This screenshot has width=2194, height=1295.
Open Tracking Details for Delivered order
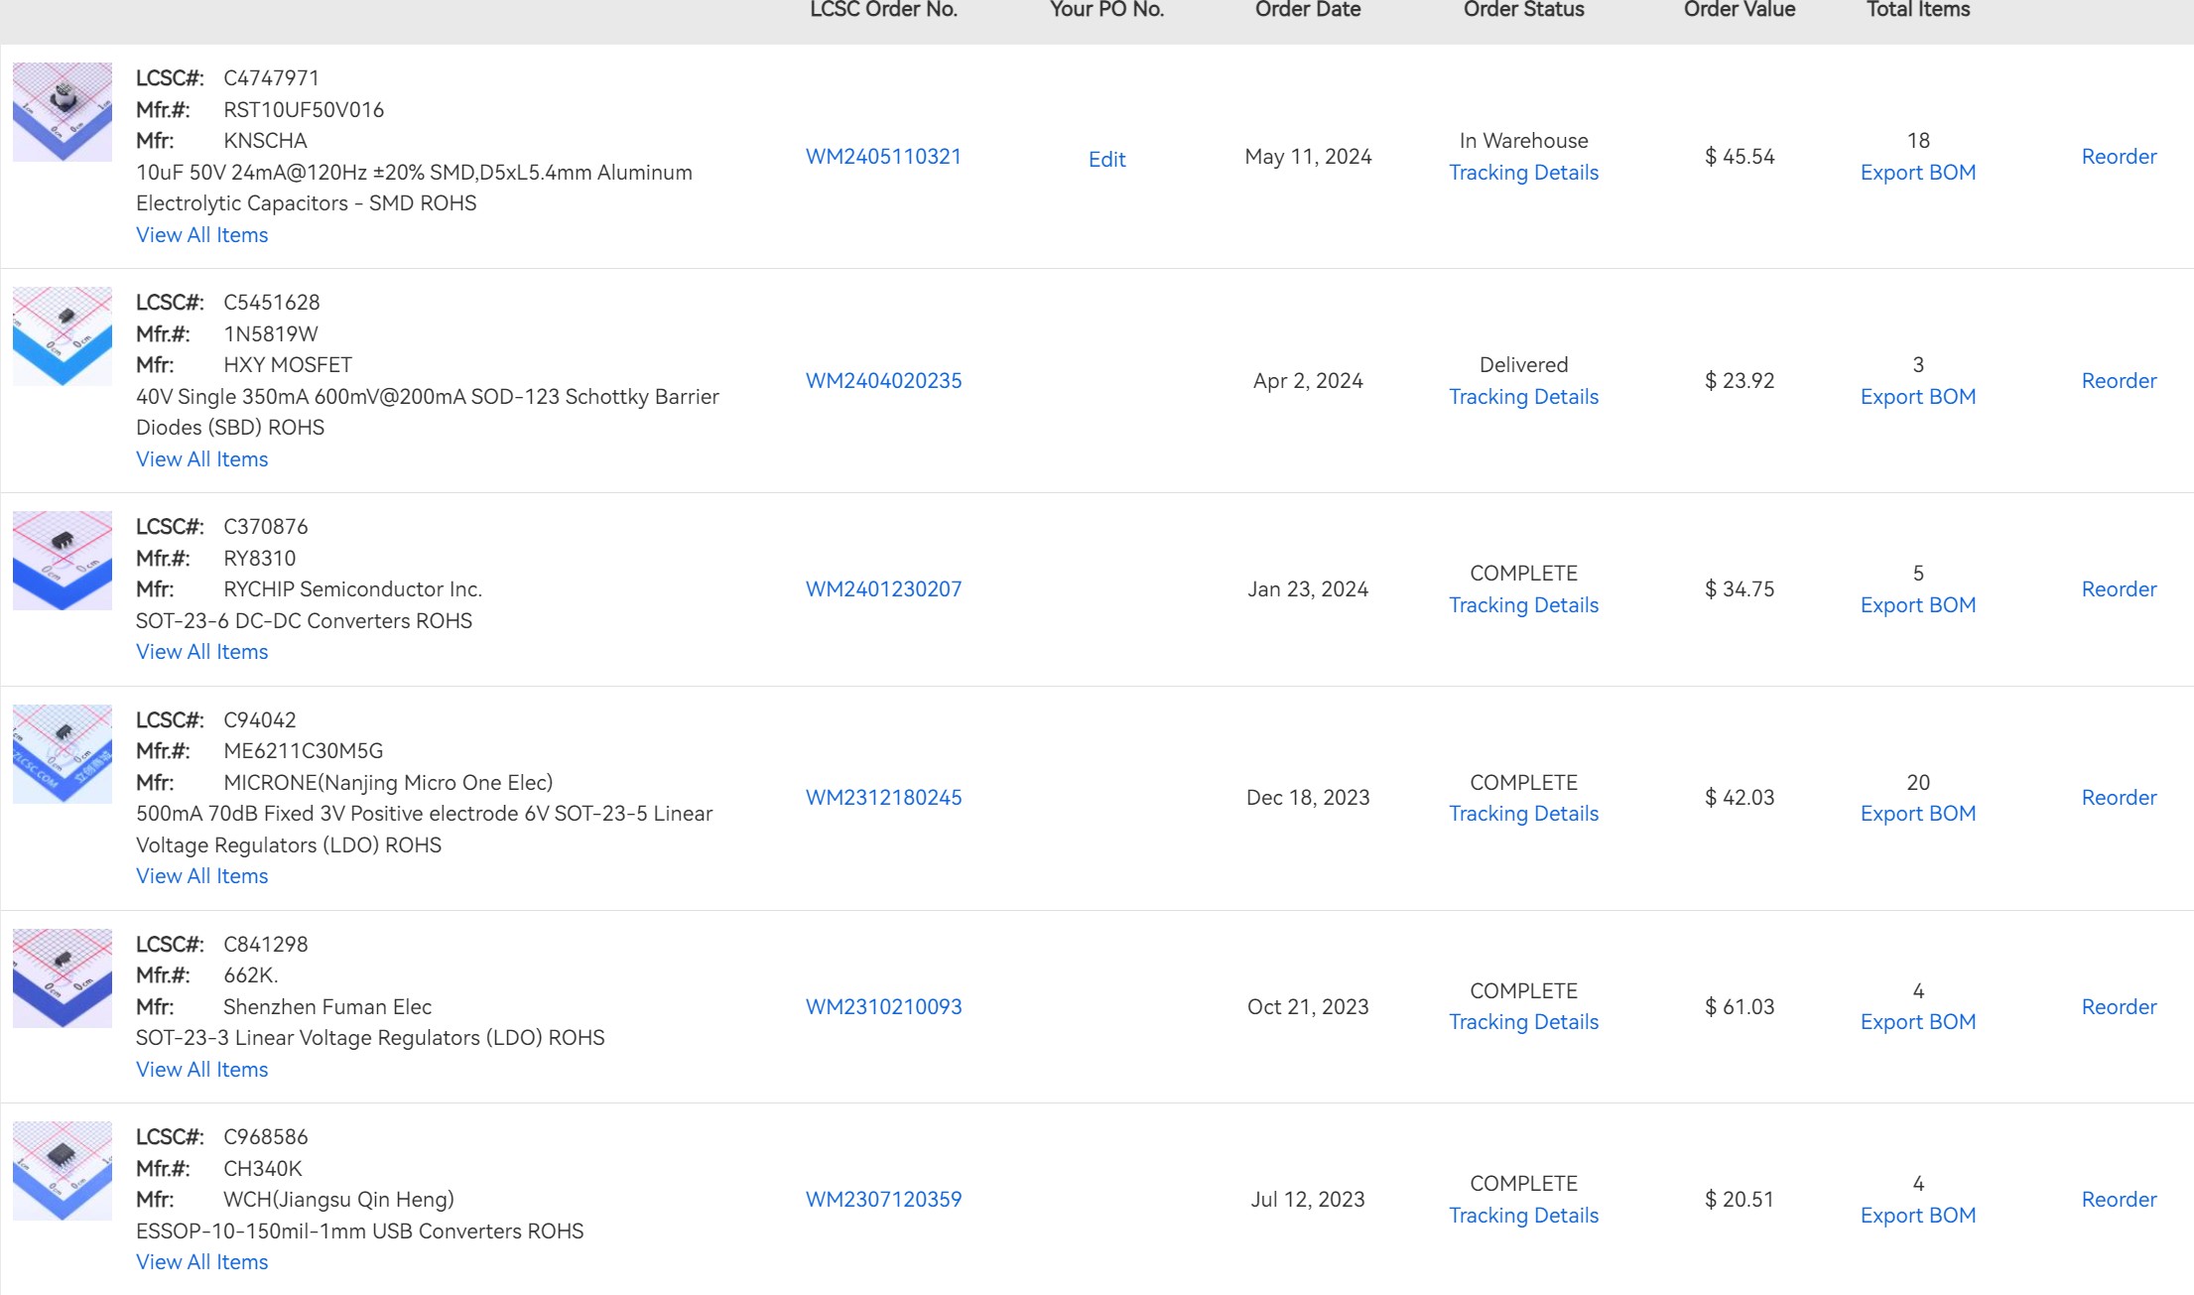(1523, 397)
